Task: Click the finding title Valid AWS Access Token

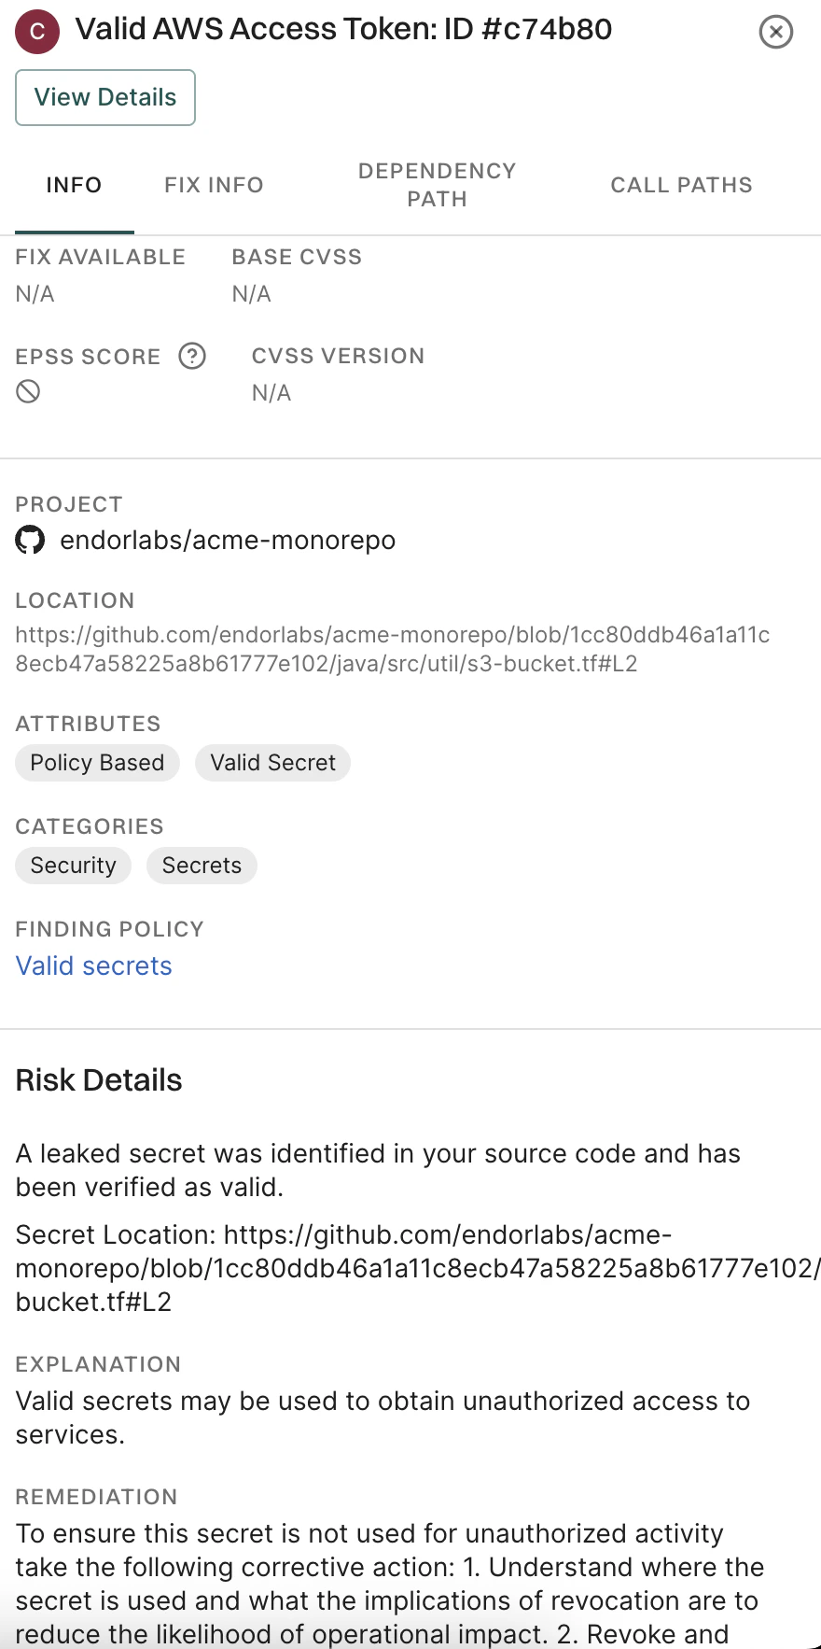Action: [x=345, y=30]
